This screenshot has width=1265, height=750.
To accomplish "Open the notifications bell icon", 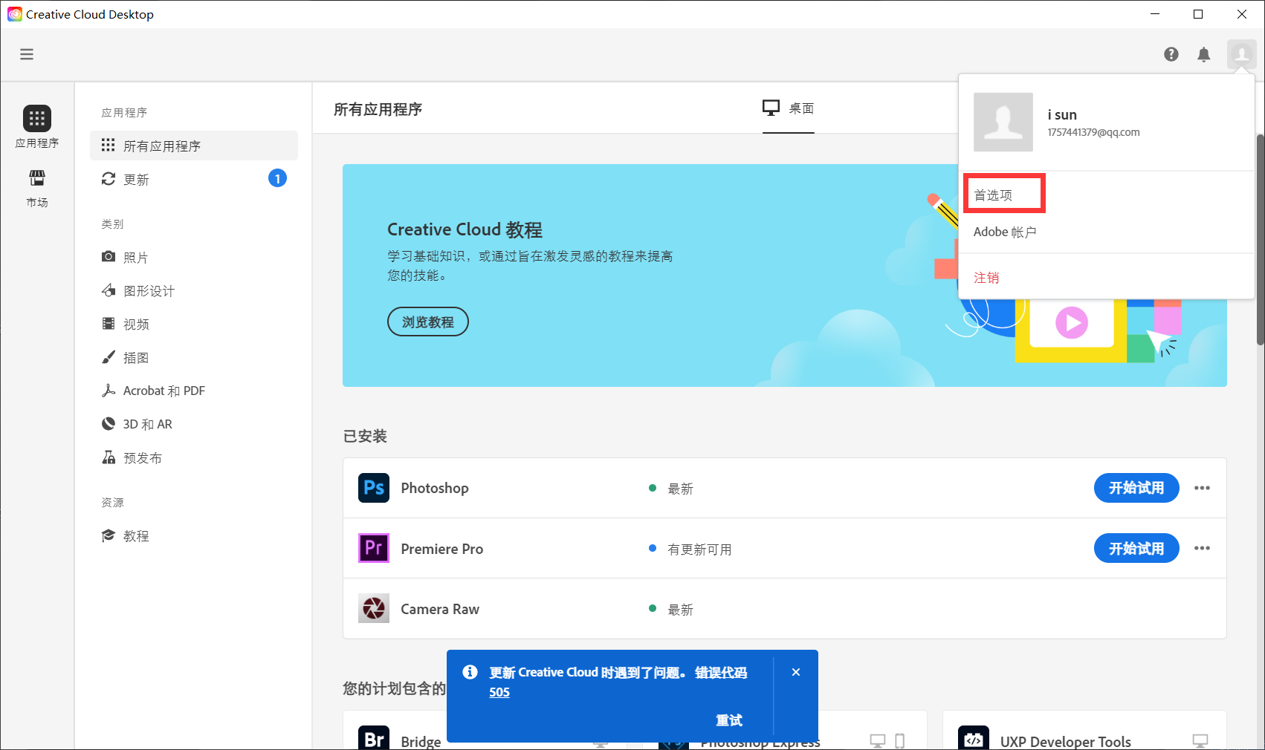I will 1204,54.
